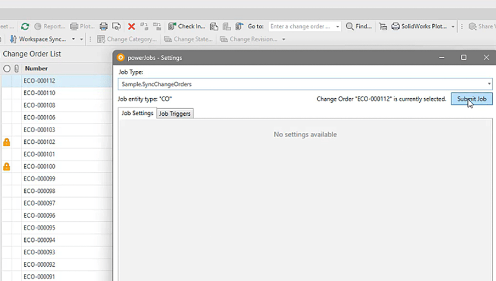This screenshot has height=281, width=496.
Task: Click the Enter a change order field
Action: point(301,26)
